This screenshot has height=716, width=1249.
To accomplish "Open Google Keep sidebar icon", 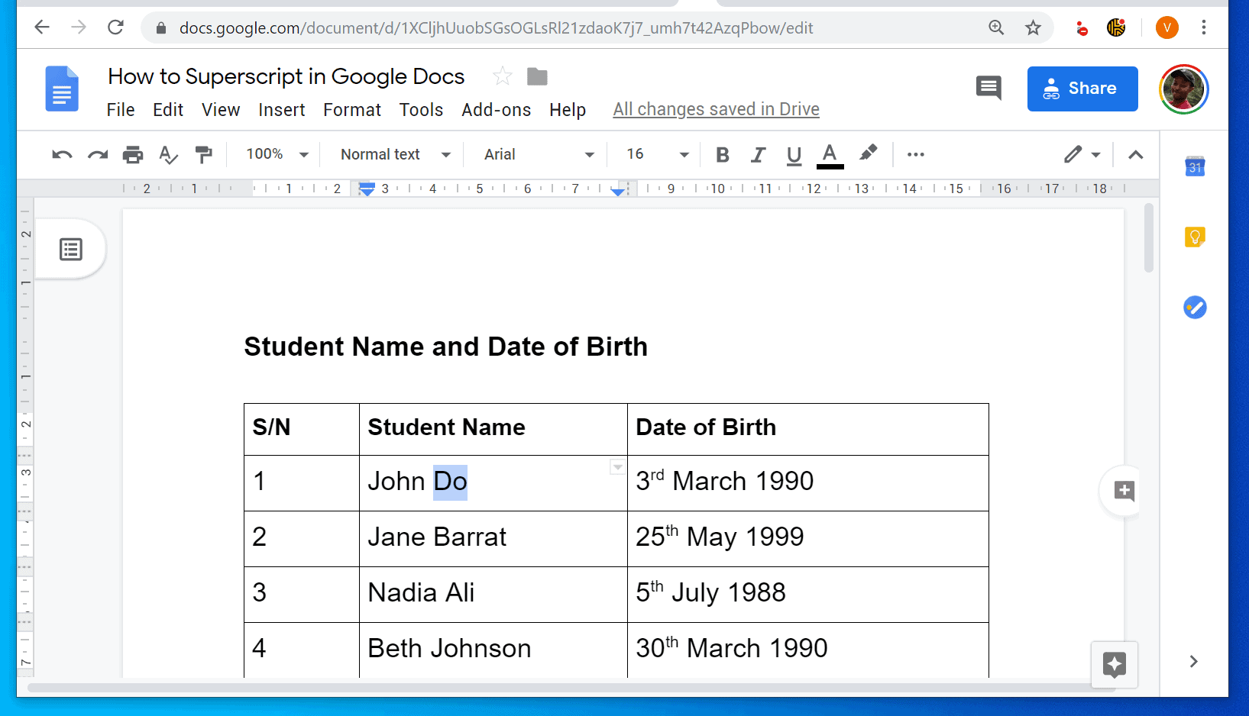I will pyautogui.click(x=1195, y=237).
